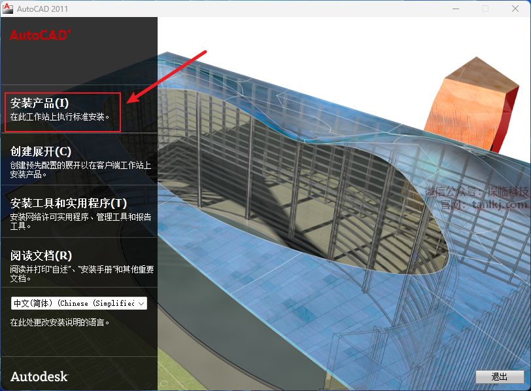Minimize the AutoCAD 2011 installer window
The image size is (531, 391).
click(x=454, y=9)
